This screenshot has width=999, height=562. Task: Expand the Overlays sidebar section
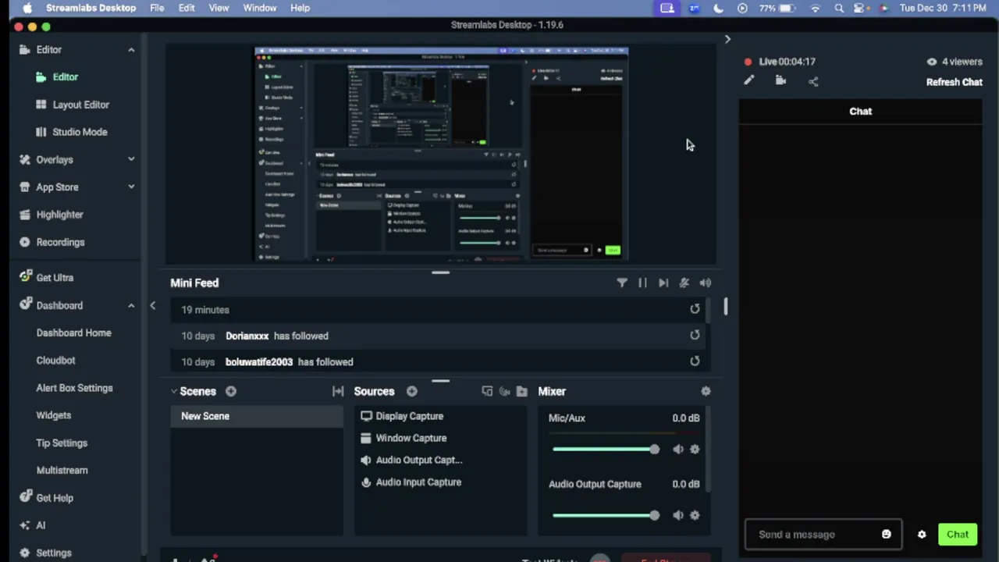click(x=131, y=159)
